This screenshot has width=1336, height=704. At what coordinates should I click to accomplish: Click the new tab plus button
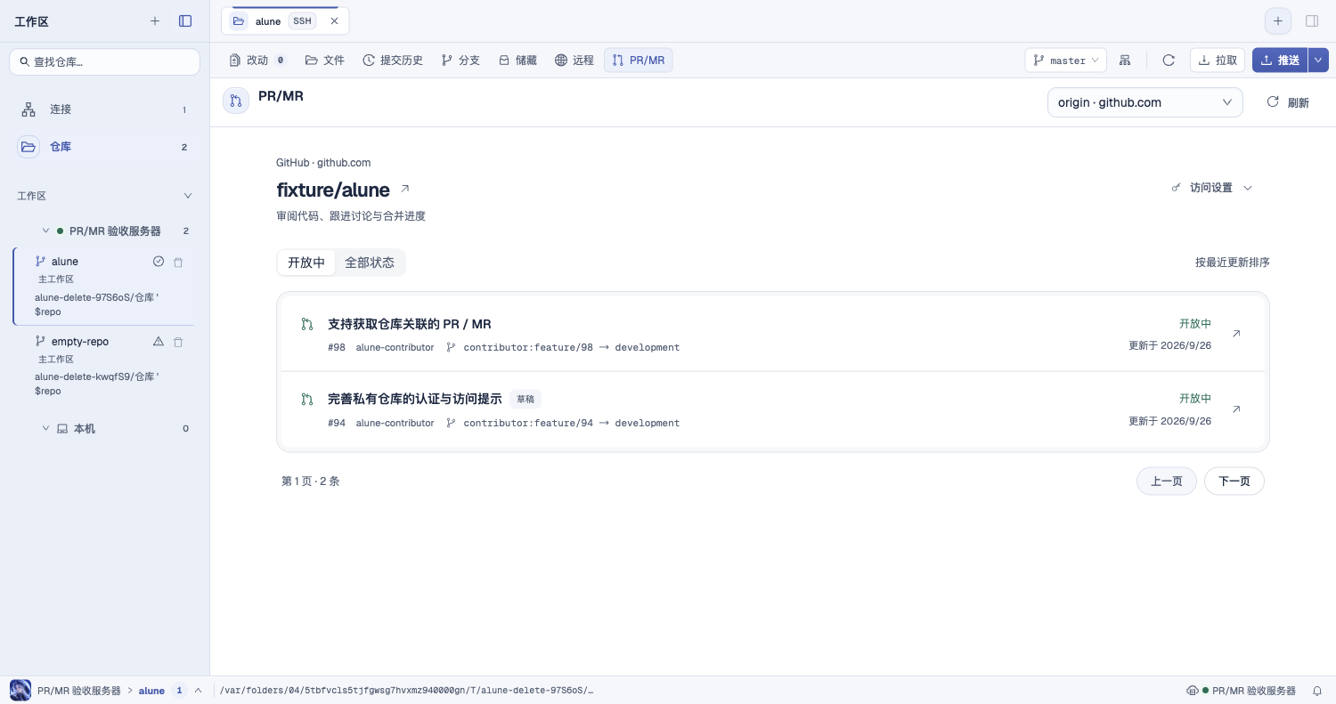point(1278,20)
